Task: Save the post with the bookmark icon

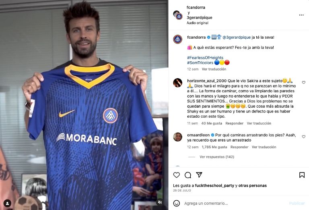Action: [302, 175]
